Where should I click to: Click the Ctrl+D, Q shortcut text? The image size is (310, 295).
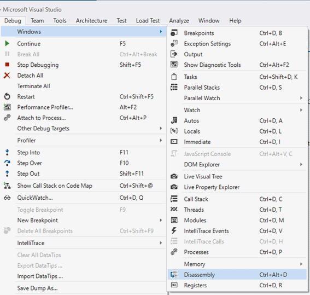[x=131, y=198]
